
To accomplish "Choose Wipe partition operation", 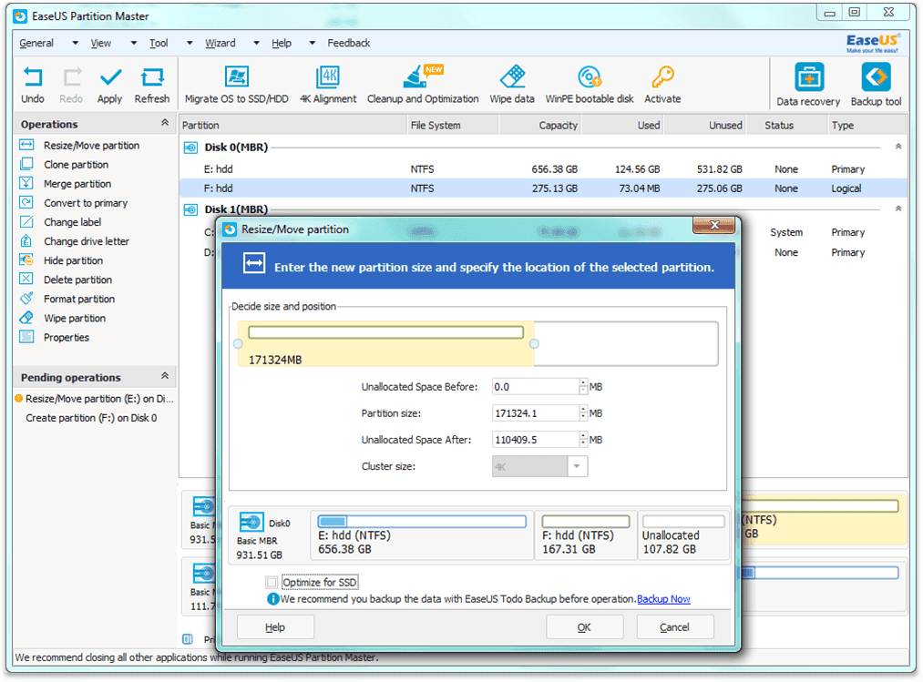I will 75,319.
